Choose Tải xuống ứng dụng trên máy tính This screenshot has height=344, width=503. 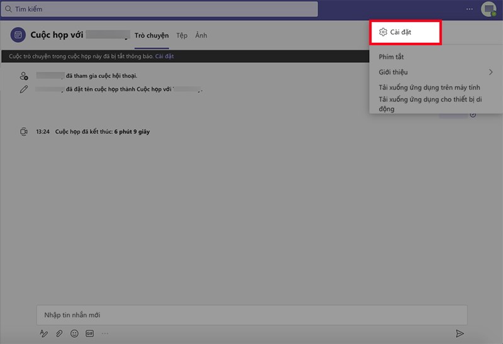point(429,87)
